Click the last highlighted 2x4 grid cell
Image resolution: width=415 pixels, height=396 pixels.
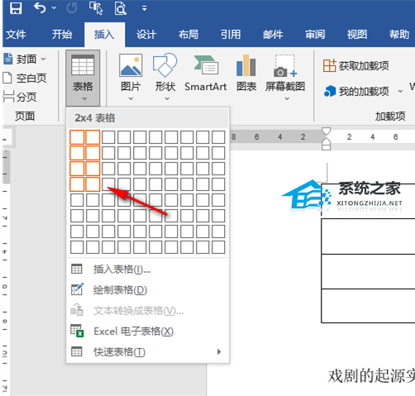tap(93, 184)
